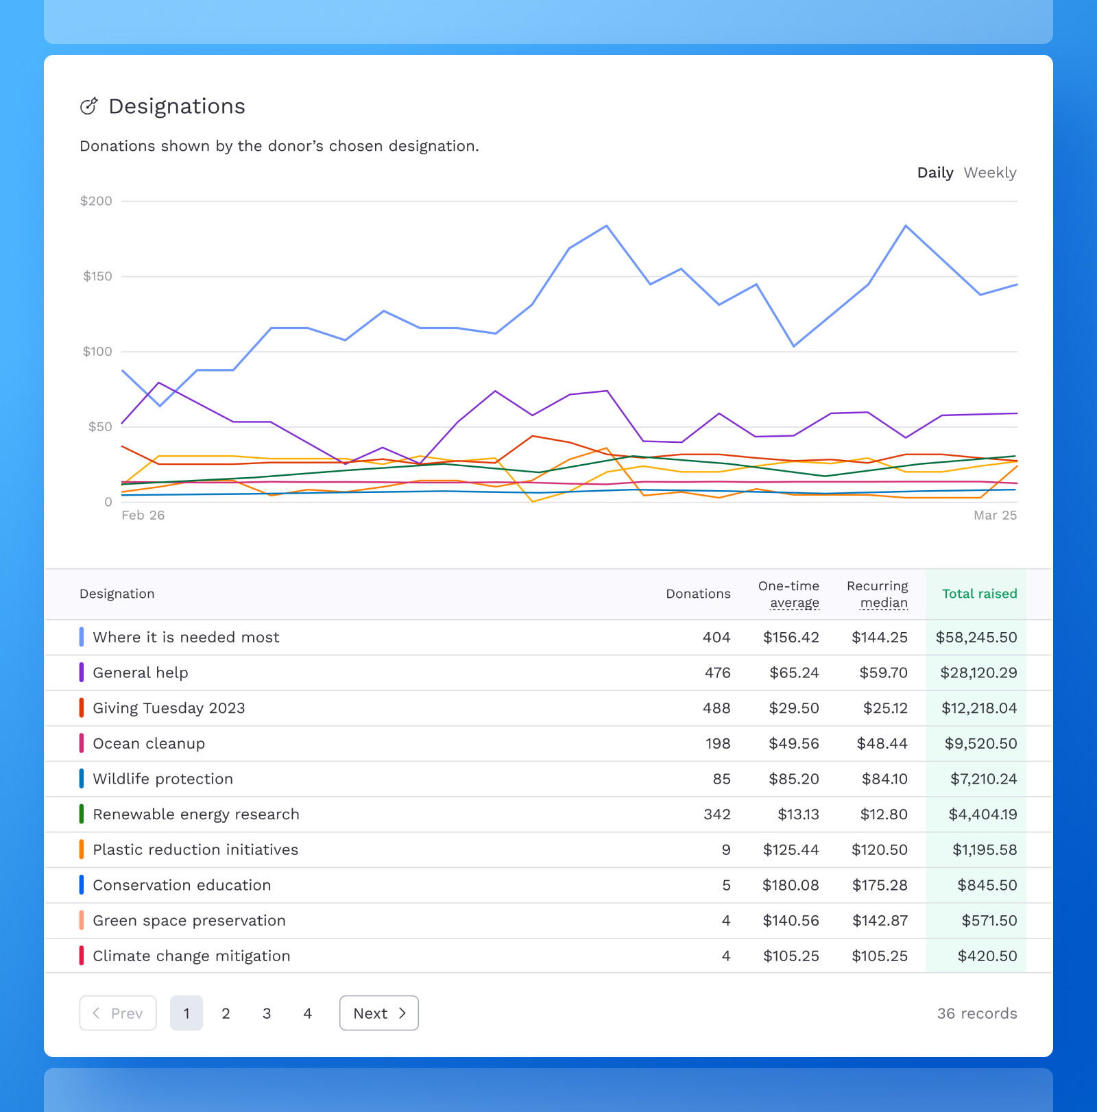Image resolution: width=1097 pixels, height=1112 pixels.
Task: Select current page 1
Action: coord(186,1013)
